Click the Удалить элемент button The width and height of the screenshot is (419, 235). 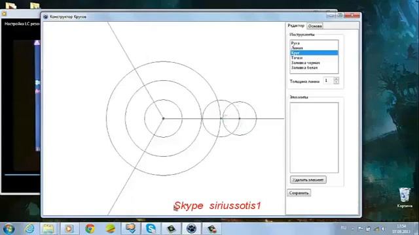308,180
